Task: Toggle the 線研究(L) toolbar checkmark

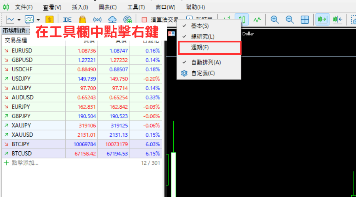Action: tap(203, 37)
